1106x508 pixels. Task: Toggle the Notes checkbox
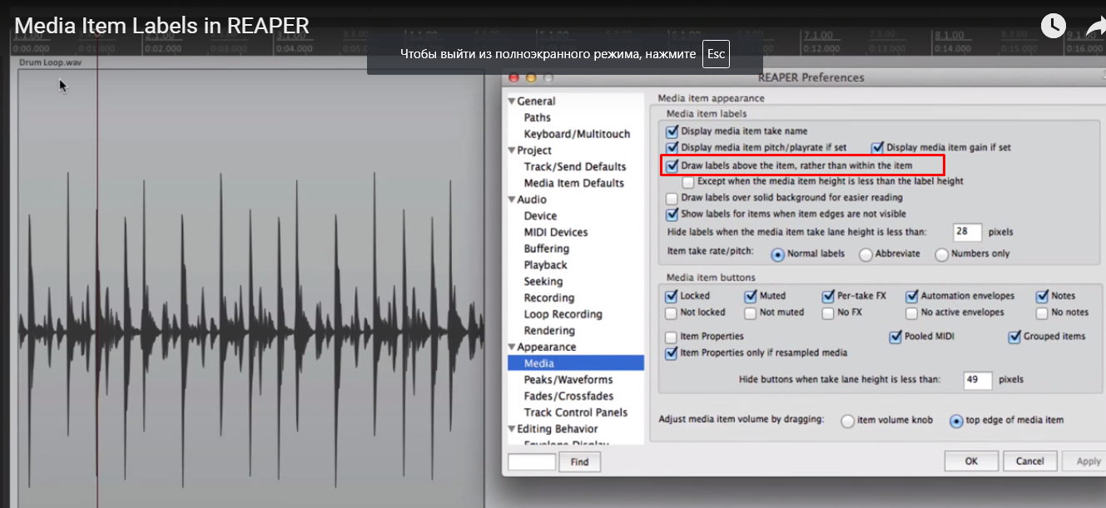[1043, 296]
